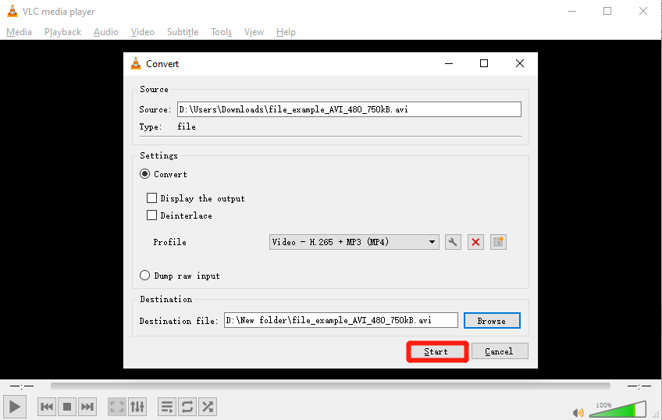The width and height of the screenshot is (662, 420).
Task: Open the Playback menu
Action: [63, 32]
